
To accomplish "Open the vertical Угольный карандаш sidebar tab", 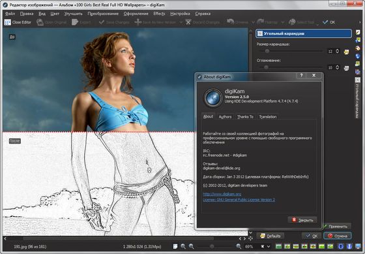I will click(358, 98).
